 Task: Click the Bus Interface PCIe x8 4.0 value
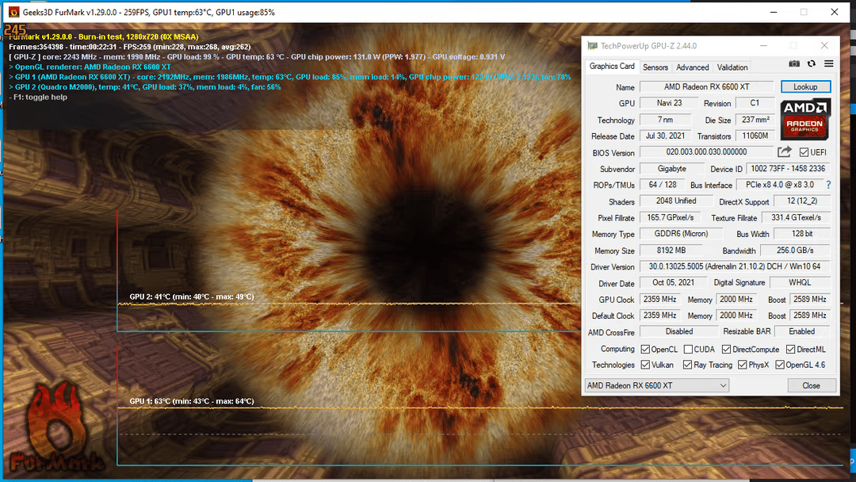[780, 185]
